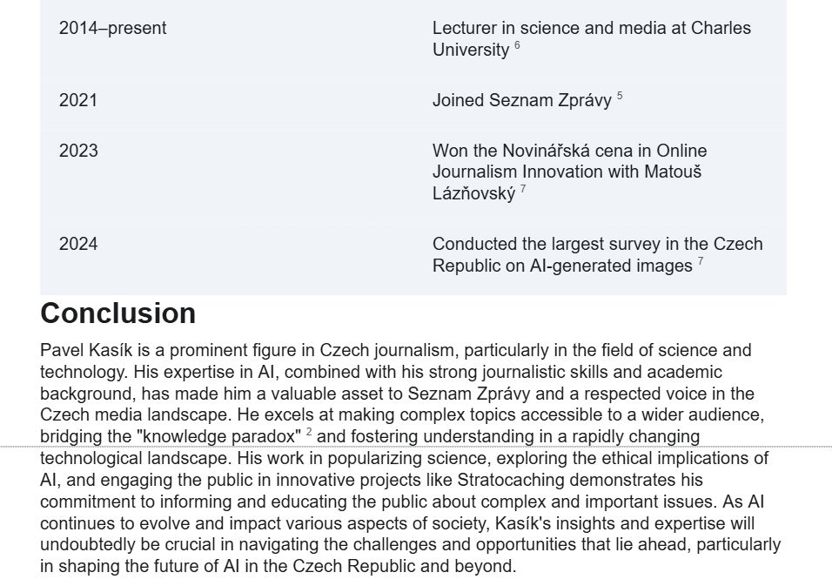Click the Conclusion heading
The height and width of the screenshot is (586, 832).
[117, 313]
